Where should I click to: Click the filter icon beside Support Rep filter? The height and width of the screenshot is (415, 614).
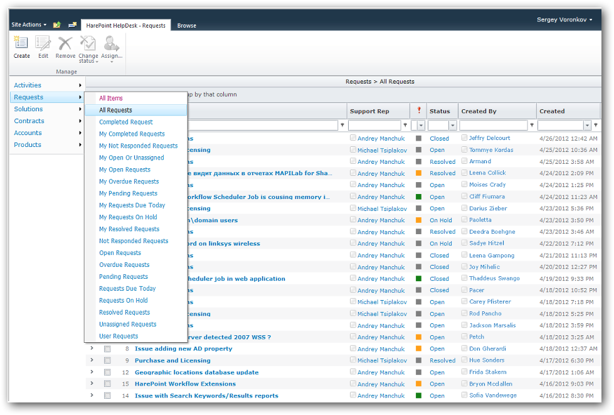click(405, 125)
